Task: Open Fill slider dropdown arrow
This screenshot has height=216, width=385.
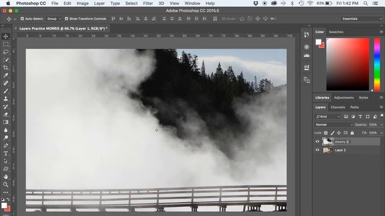Action: click(381, 133)
